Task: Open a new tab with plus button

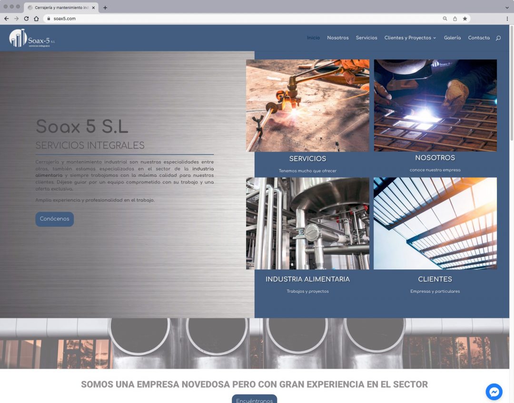Action: coord(105,8)
